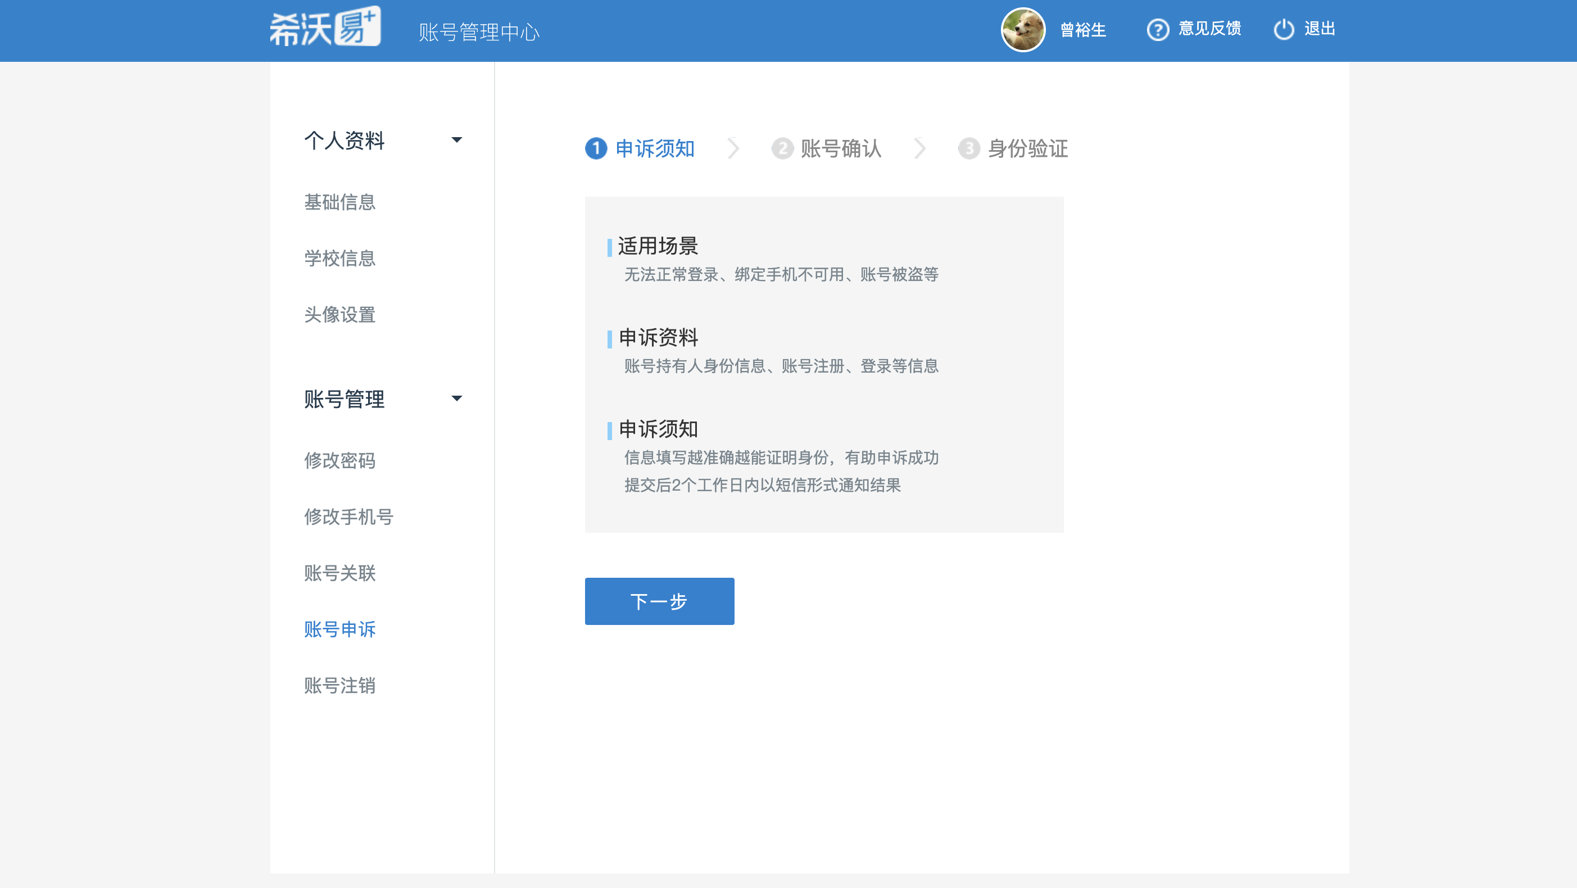Select 账号申诉 in sidebar
The image size is (1577, 888).
340,629
